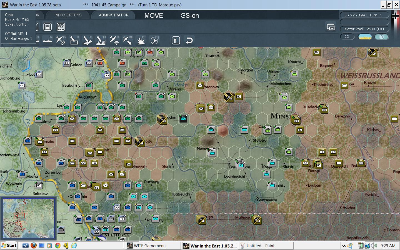Click the '0' indicator pill
Image resolution: width=400 pixels, height=250 pixels.
(x=381, y=37)
